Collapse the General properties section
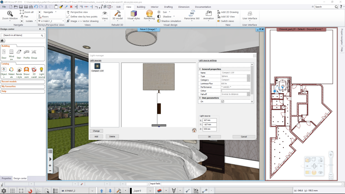The width and height of the screenshot is (345, 194). 200,69
